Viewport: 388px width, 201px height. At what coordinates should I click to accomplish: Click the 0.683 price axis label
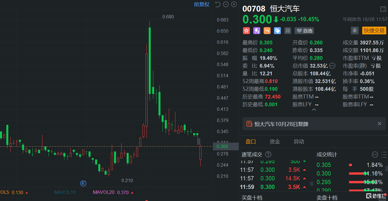[x=223, y=20]
